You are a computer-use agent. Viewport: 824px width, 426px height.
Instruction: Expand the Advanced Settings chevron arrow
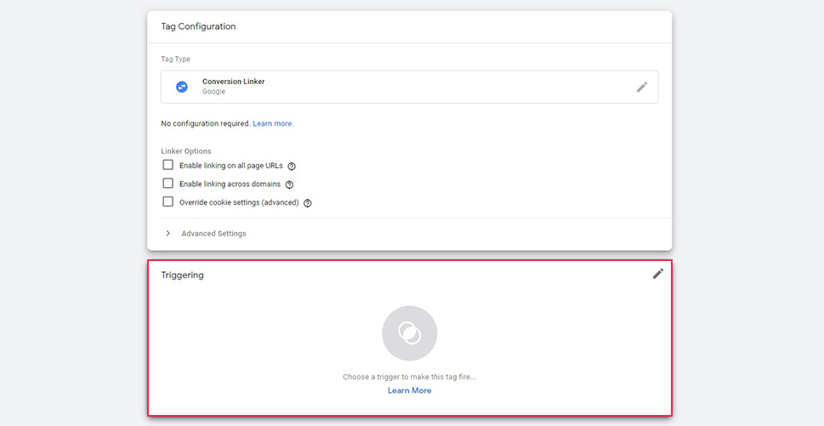[168, 233]
